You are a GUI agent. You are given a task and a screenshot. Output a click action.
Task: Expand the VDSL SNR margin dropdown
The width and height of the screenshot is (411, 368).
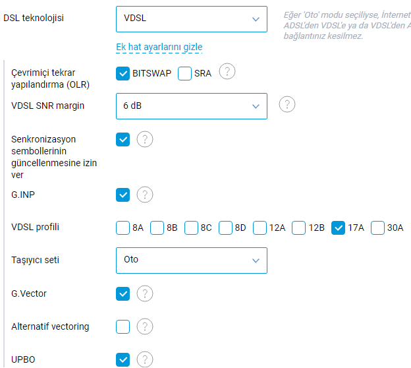[x=192, y=106]
